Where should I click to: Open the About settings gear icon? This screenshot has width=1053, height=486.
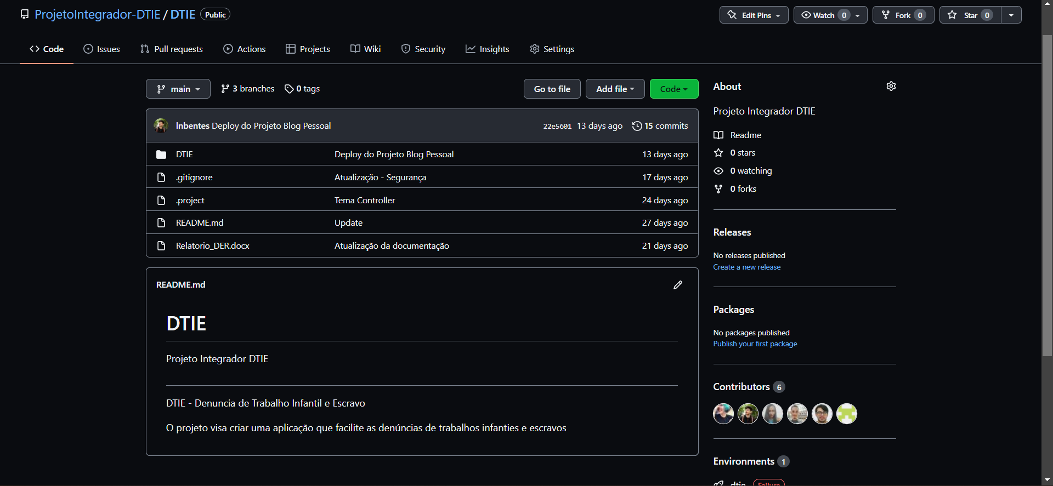coord(891,86)
